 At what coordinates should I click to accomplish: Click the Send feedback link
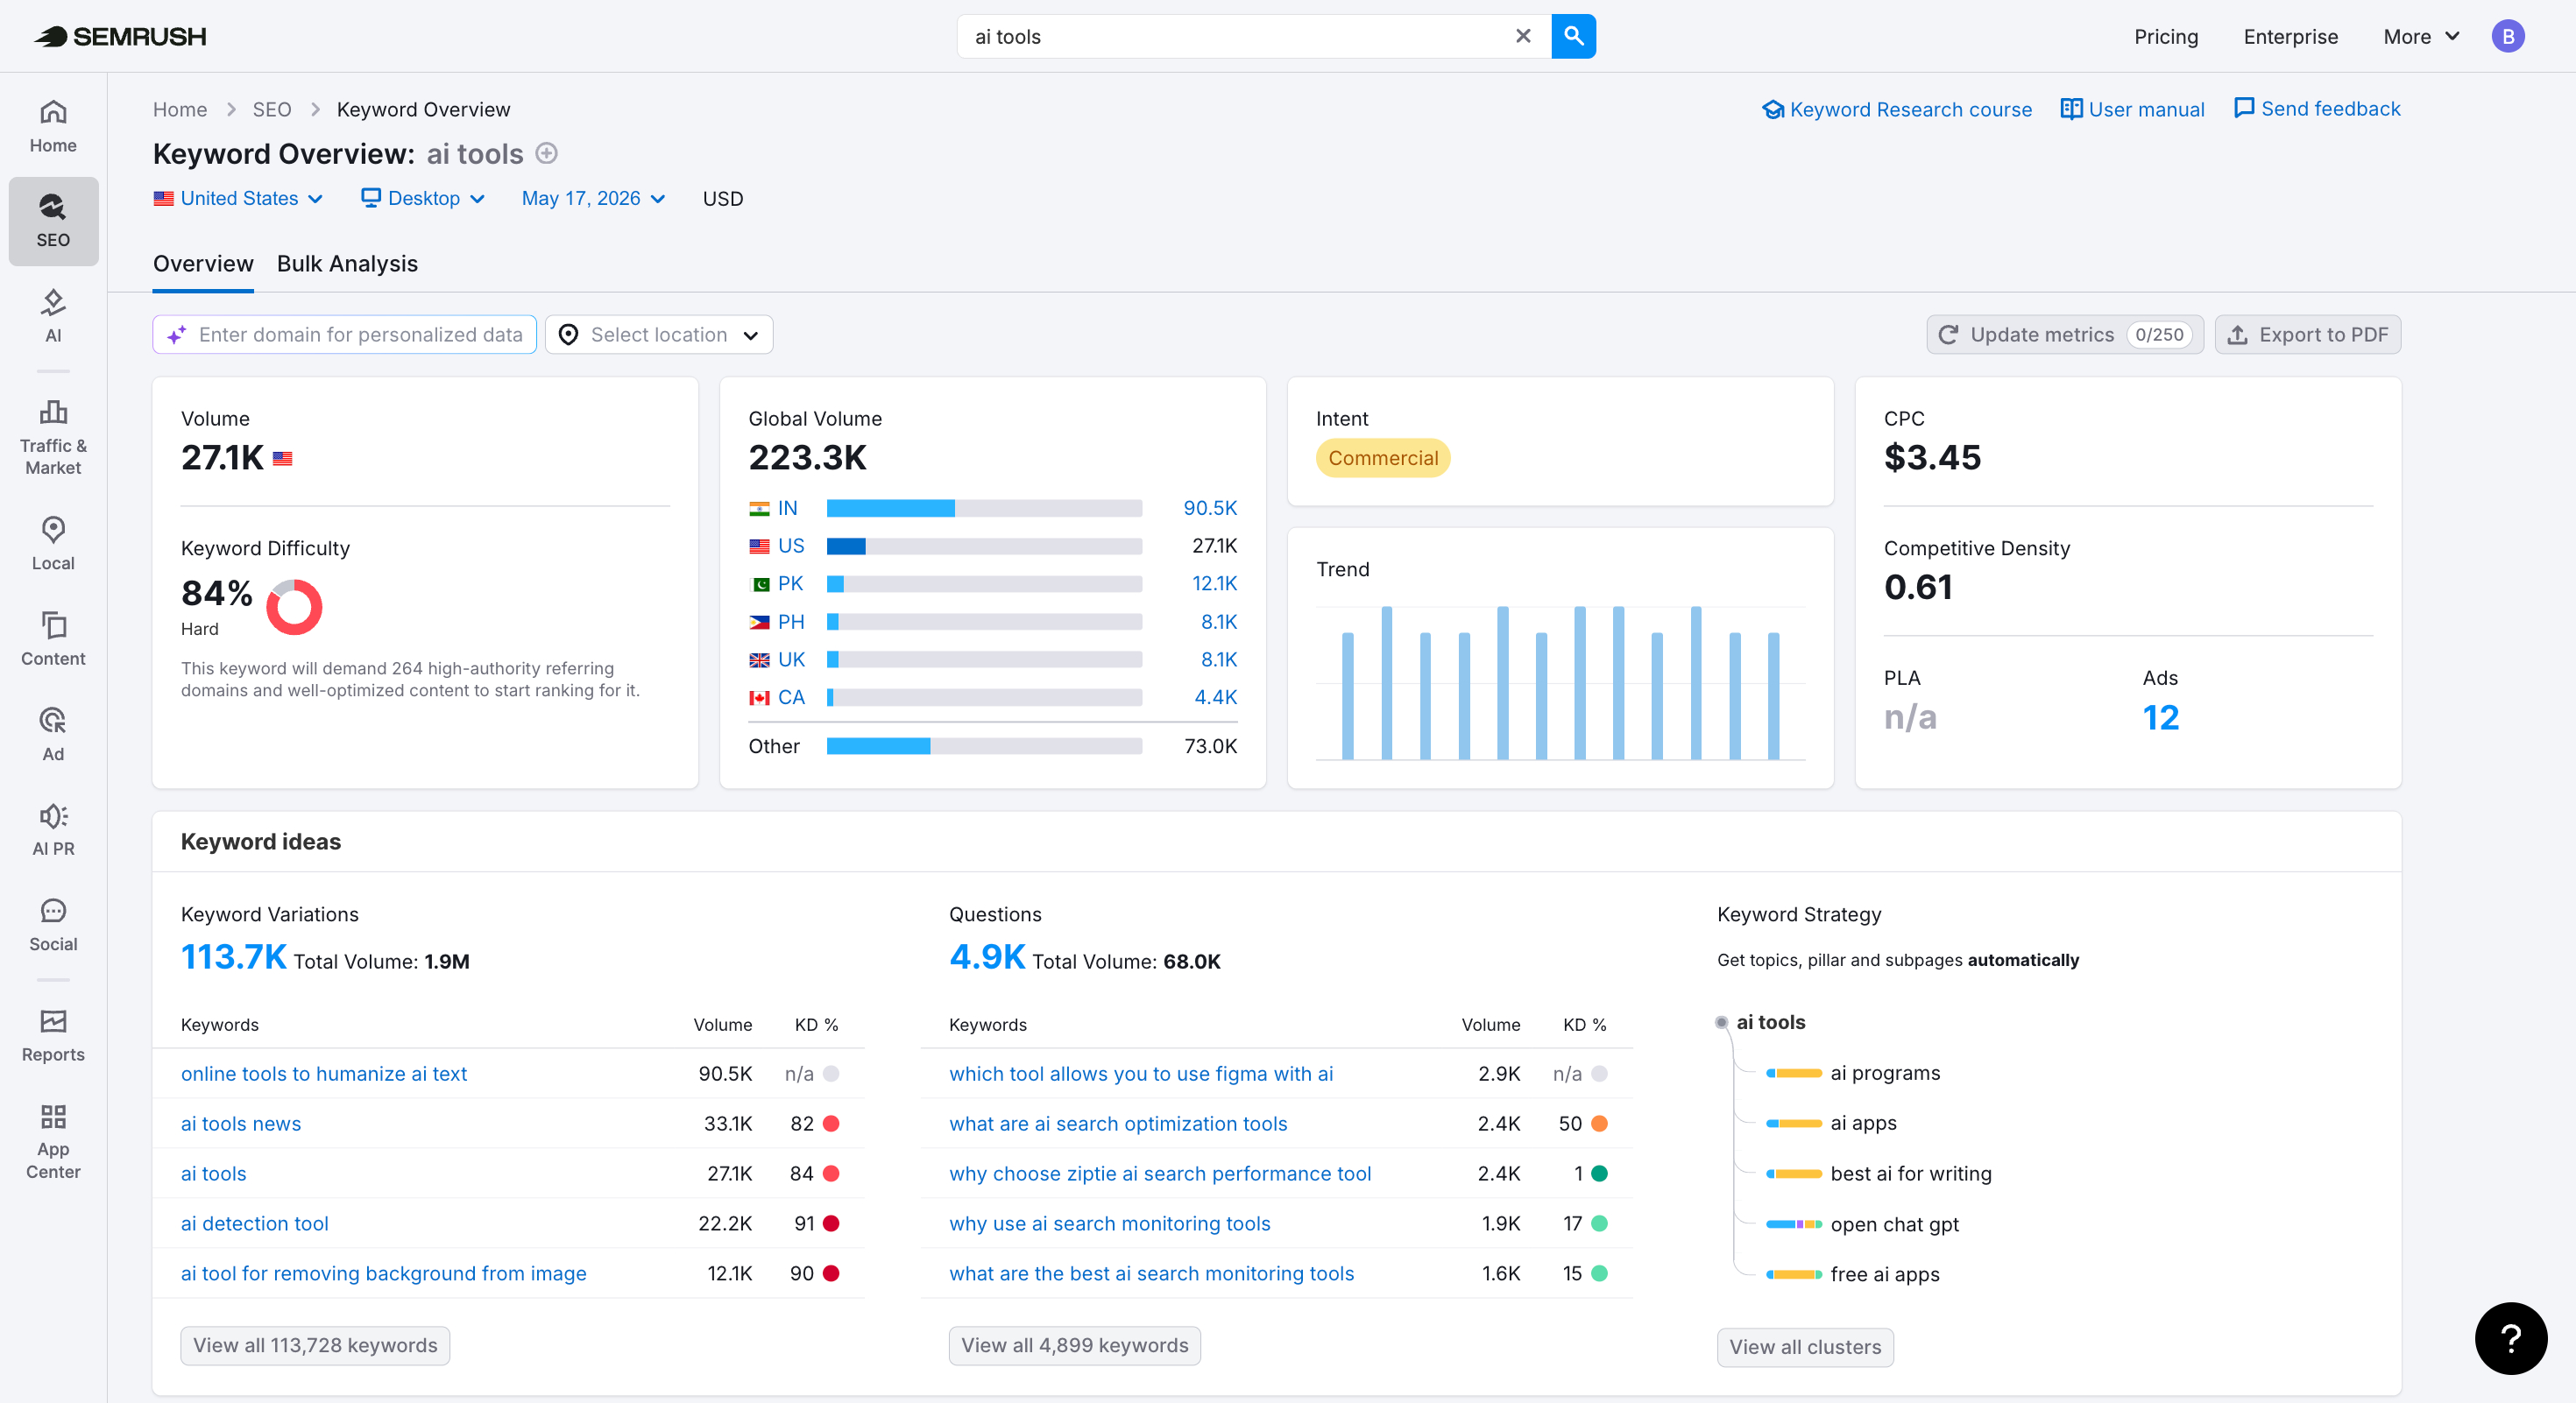click(x=2317, y=109)
